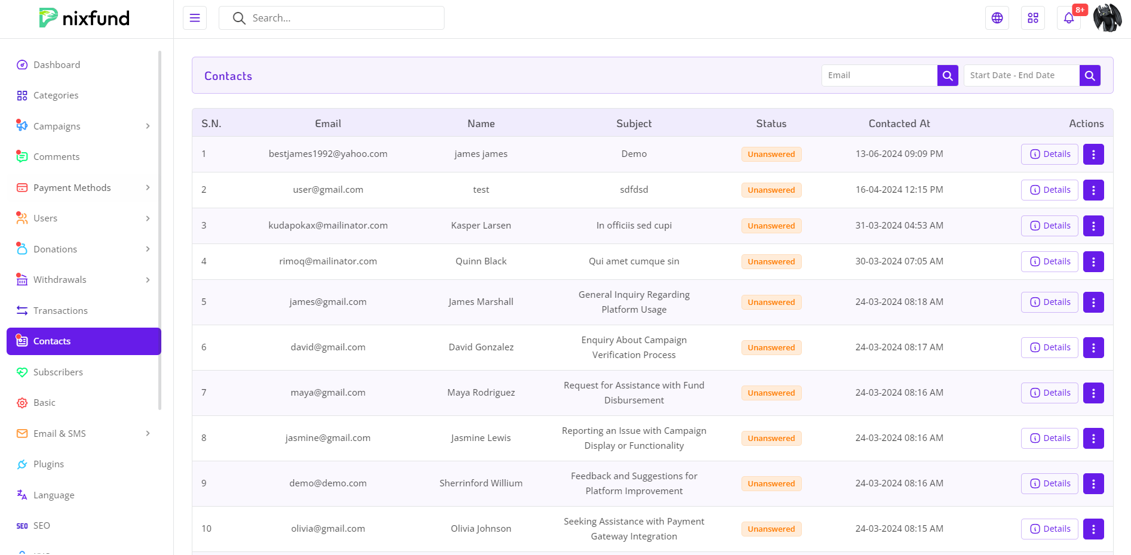Click the nixfund logo
The height and width of the screenshot is (555, 1131).
click(84, 18)
